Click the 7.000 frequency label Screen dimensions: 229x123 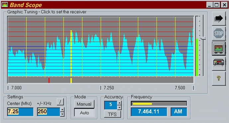coord(16,88)
